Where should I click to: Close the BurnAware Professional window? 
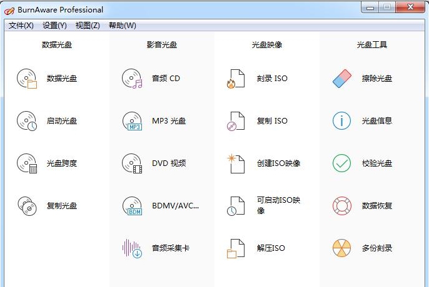[x=410, y=7]
